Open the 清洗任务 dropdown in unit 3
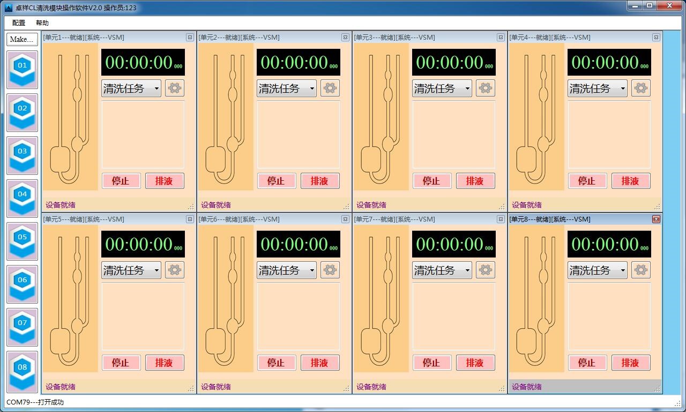The height and width of the screenshot is (412, 686). pyautogui.click(x=442, y=89)
